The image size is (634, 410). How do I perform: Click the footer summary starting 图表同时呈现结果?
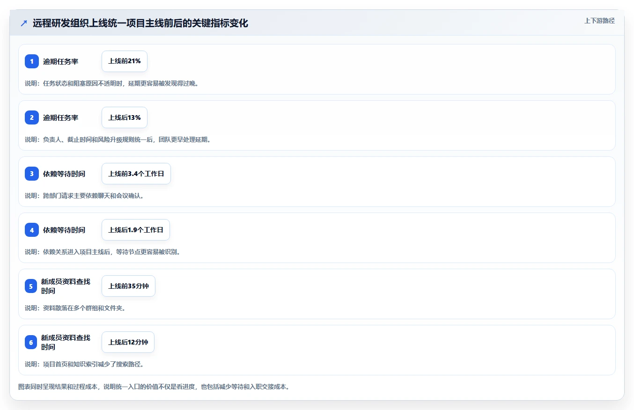[x=154, y=387]
